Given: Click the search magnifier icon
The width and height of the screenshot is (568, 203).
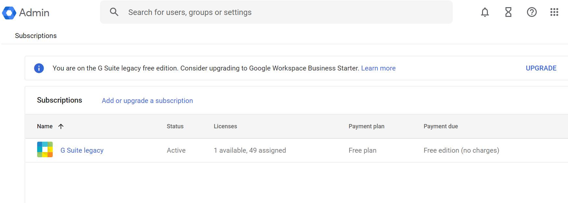Looking at the screenshot, I should [114, 12].
